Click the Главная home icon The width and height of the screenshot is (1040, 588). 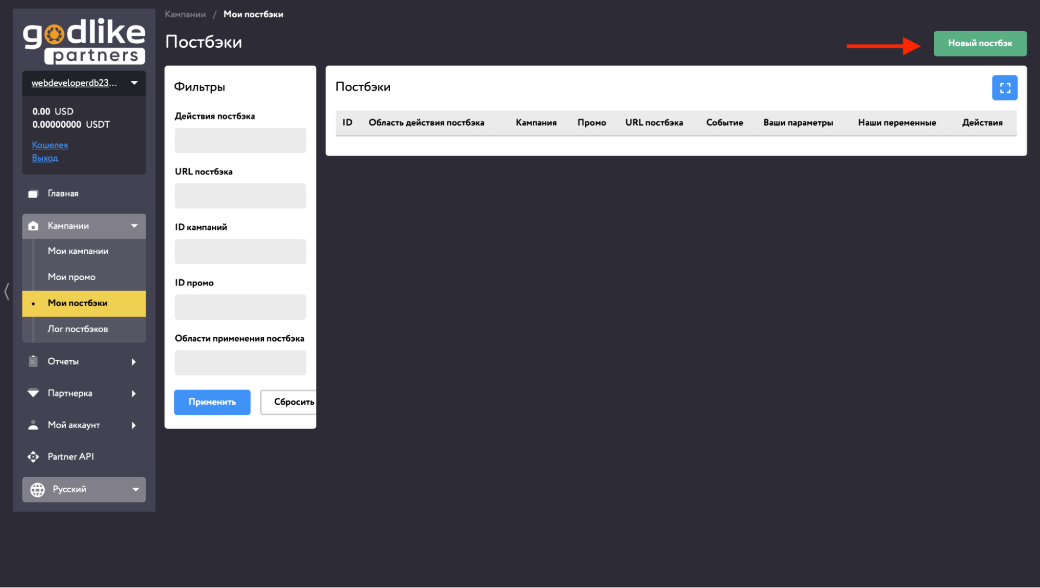pos(33,194)
